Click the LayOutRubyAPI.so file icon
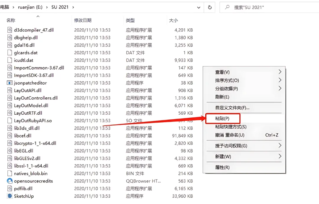 point(9,121)
